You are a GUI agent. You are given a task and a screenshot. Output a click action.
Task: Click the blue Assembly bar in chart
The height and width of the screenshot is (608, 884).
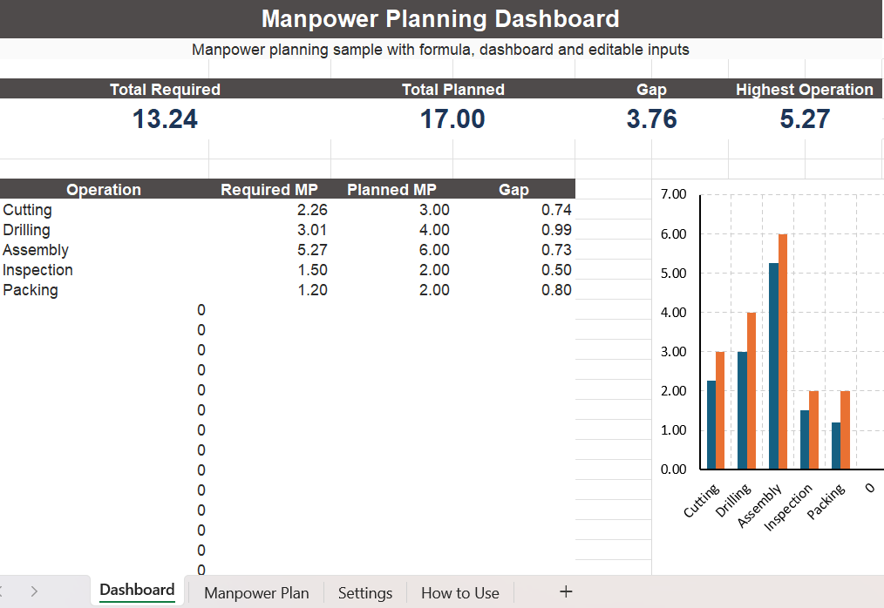point(773,366)
